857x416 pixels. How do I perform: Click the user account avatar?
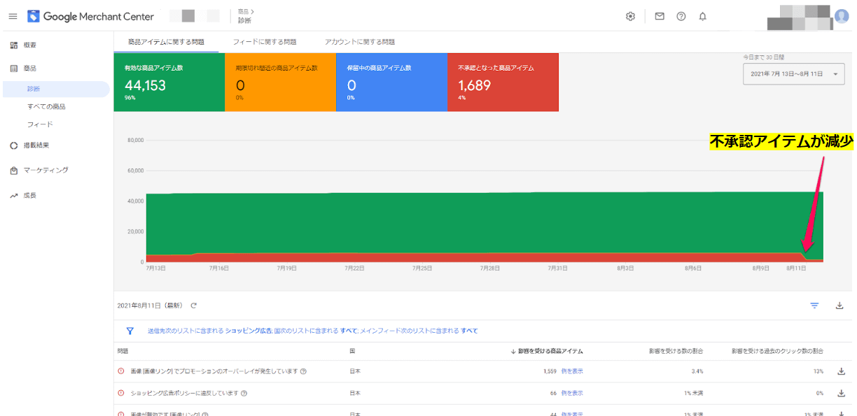842,16
